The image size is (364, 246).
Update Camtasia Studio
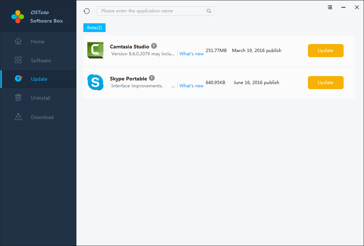click(326, 51)
